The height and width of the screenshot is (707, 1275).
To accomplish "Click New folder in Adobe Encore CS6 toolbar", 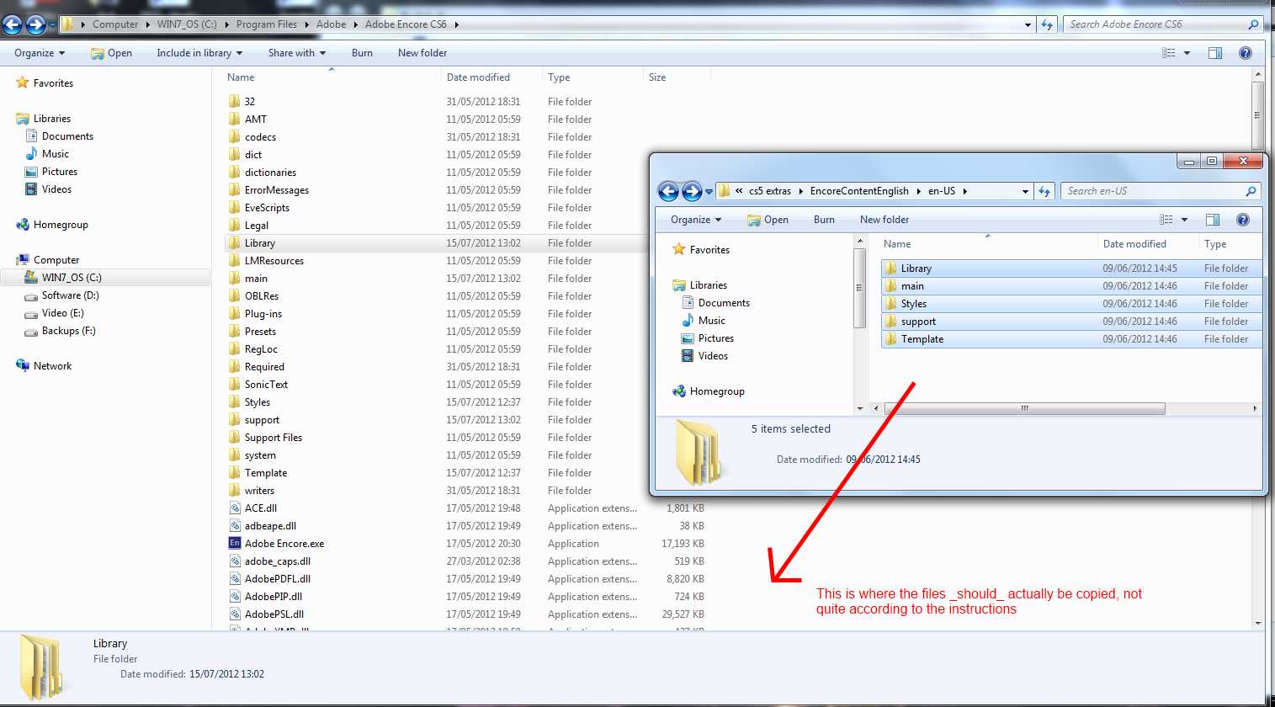I will point(422,53).
